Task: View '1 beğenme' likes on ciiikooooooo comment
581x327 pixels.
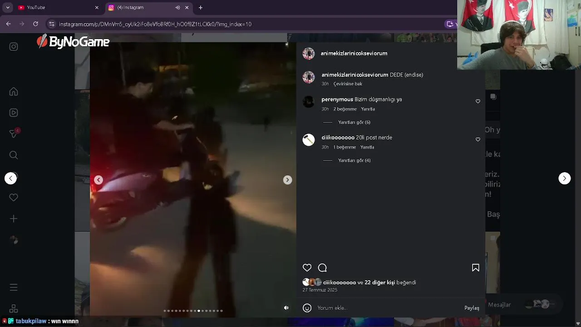Action: pos(345,147)
